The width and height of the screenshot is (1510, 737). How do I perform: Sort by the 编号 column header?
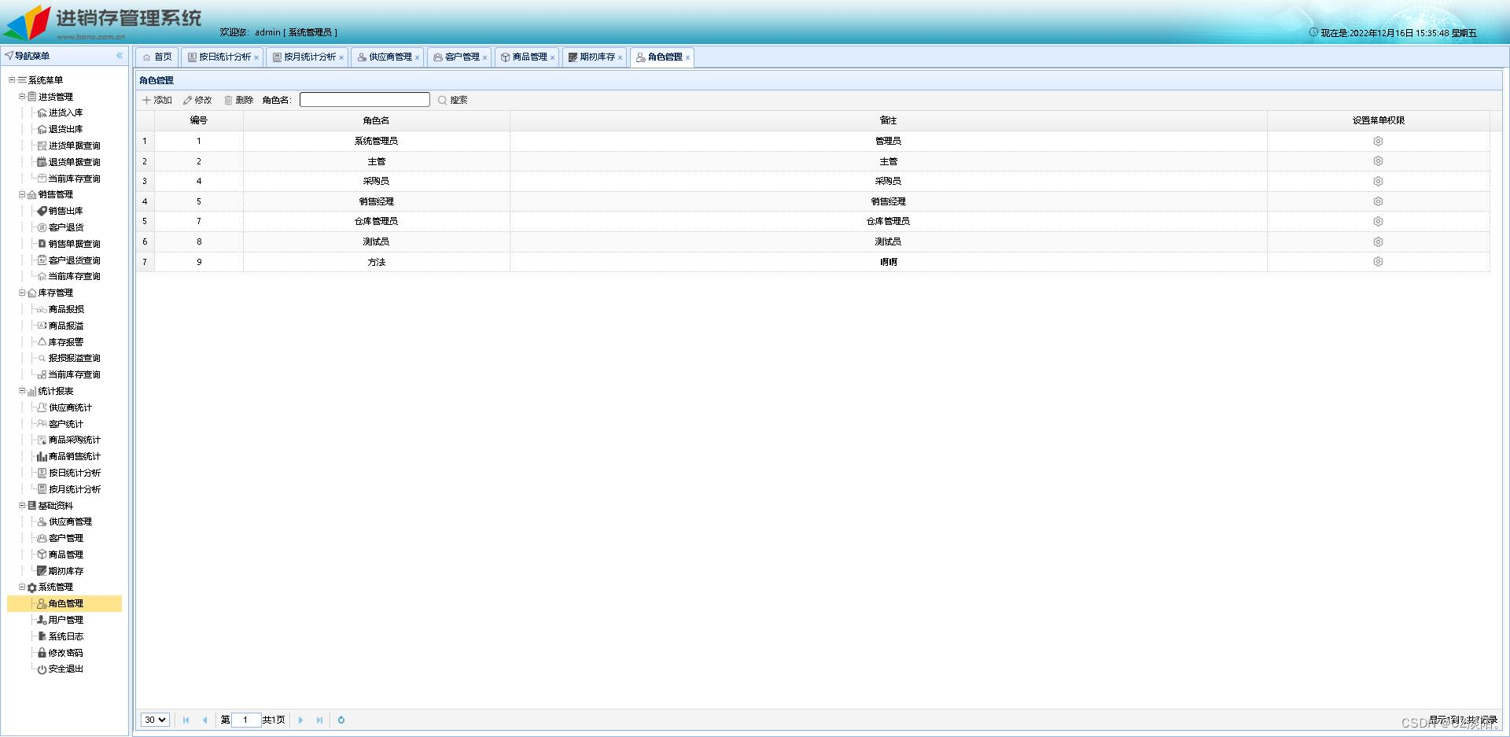(199, 120)
